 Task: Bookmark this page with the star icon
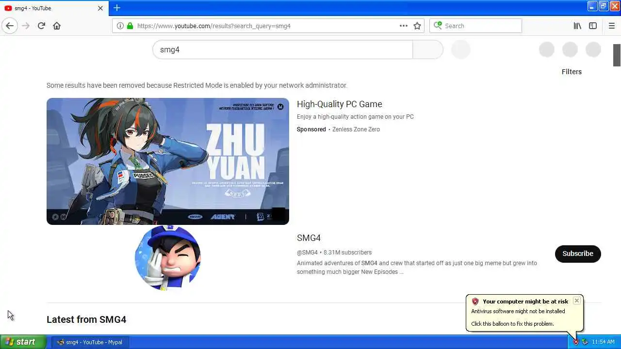click(417, 26)
